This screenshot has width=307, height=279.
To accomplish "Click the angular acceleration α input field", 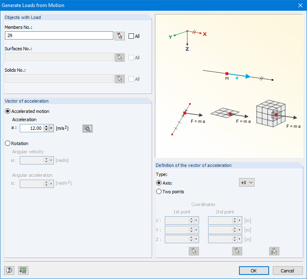I will coord(32,184).
